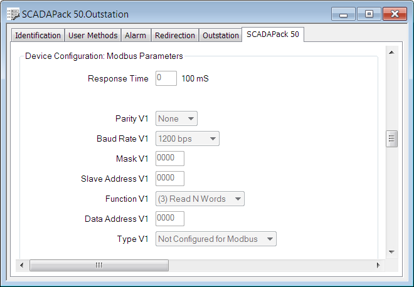Click the Data Address V1 field

click(x=170, y=219)
